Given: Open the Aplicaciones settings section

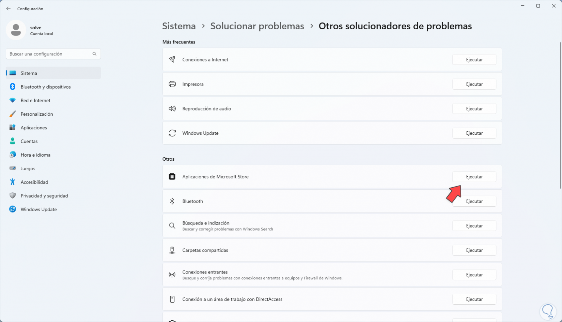Looking at the screenshot, I should point(34,128).
